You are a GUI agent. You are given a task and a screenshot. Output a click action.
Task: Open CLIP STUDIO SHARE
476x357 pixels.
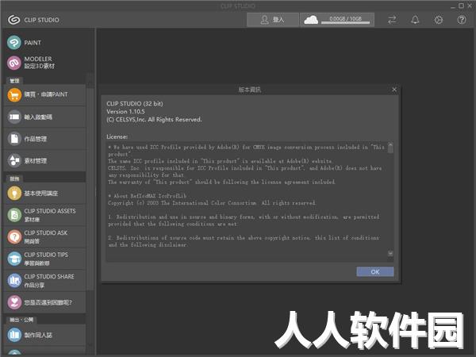point(45,281)
